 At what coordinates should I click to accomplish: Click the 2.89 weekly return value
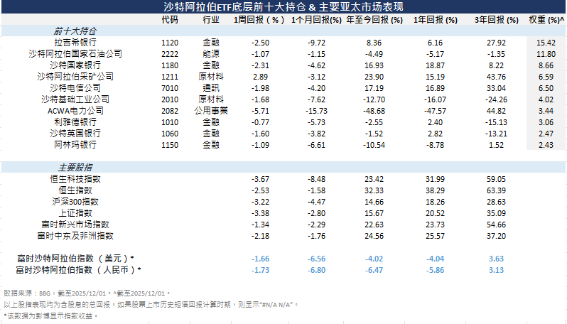pyautogui.click(x=260, y=77)
